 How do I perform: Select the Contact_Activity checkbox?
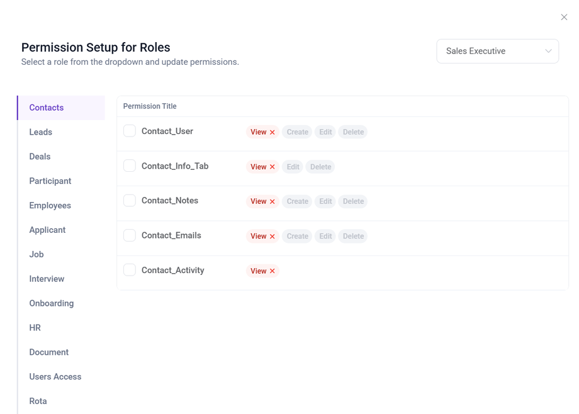[130, 270]
